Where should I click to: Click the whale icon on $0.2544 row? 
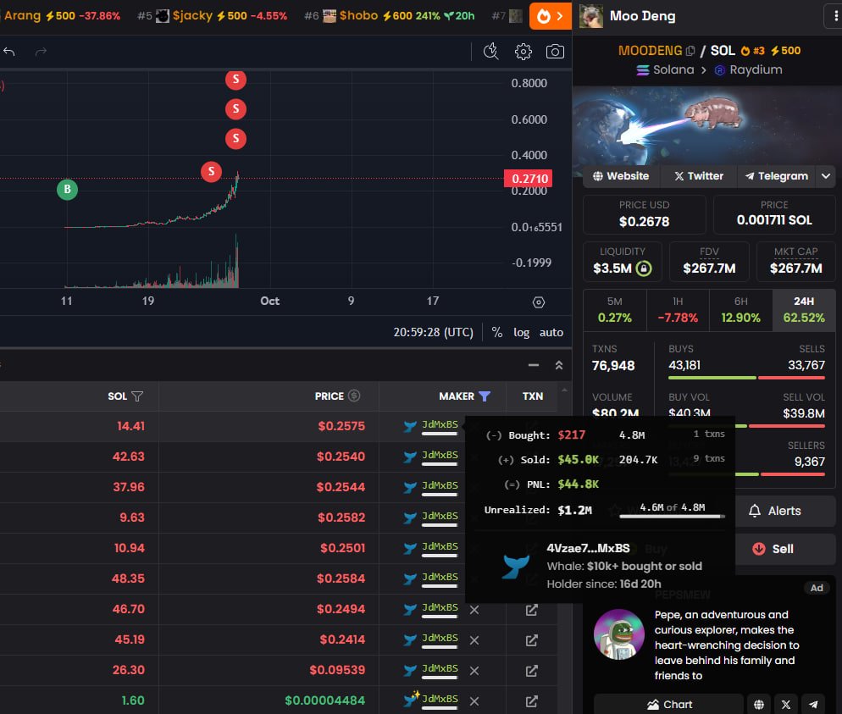pyautogui.click(x=410, y=488)
